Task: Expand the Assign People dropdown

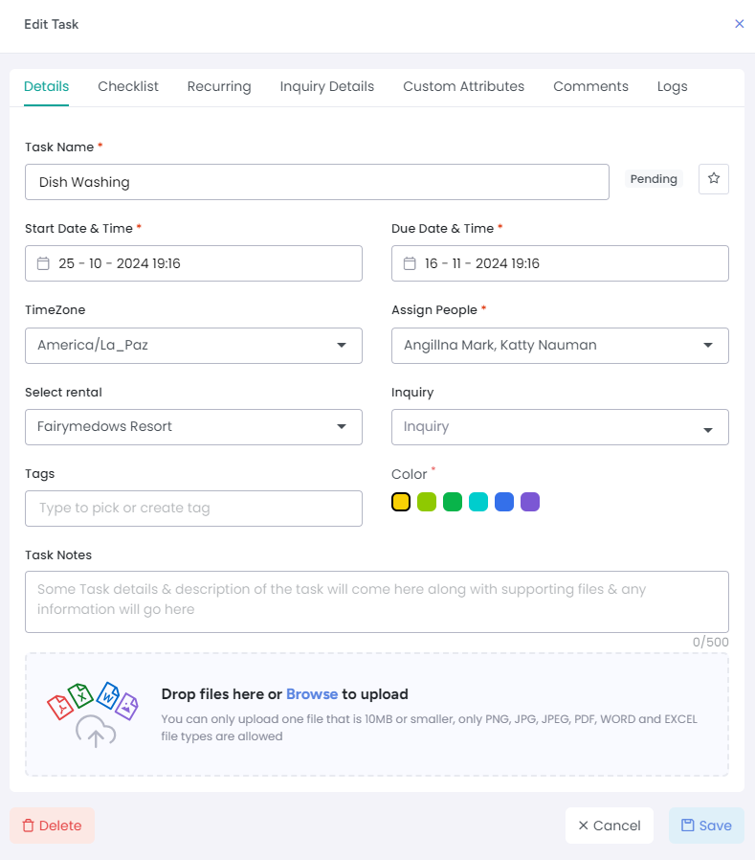Action: [x=708, y=346]
